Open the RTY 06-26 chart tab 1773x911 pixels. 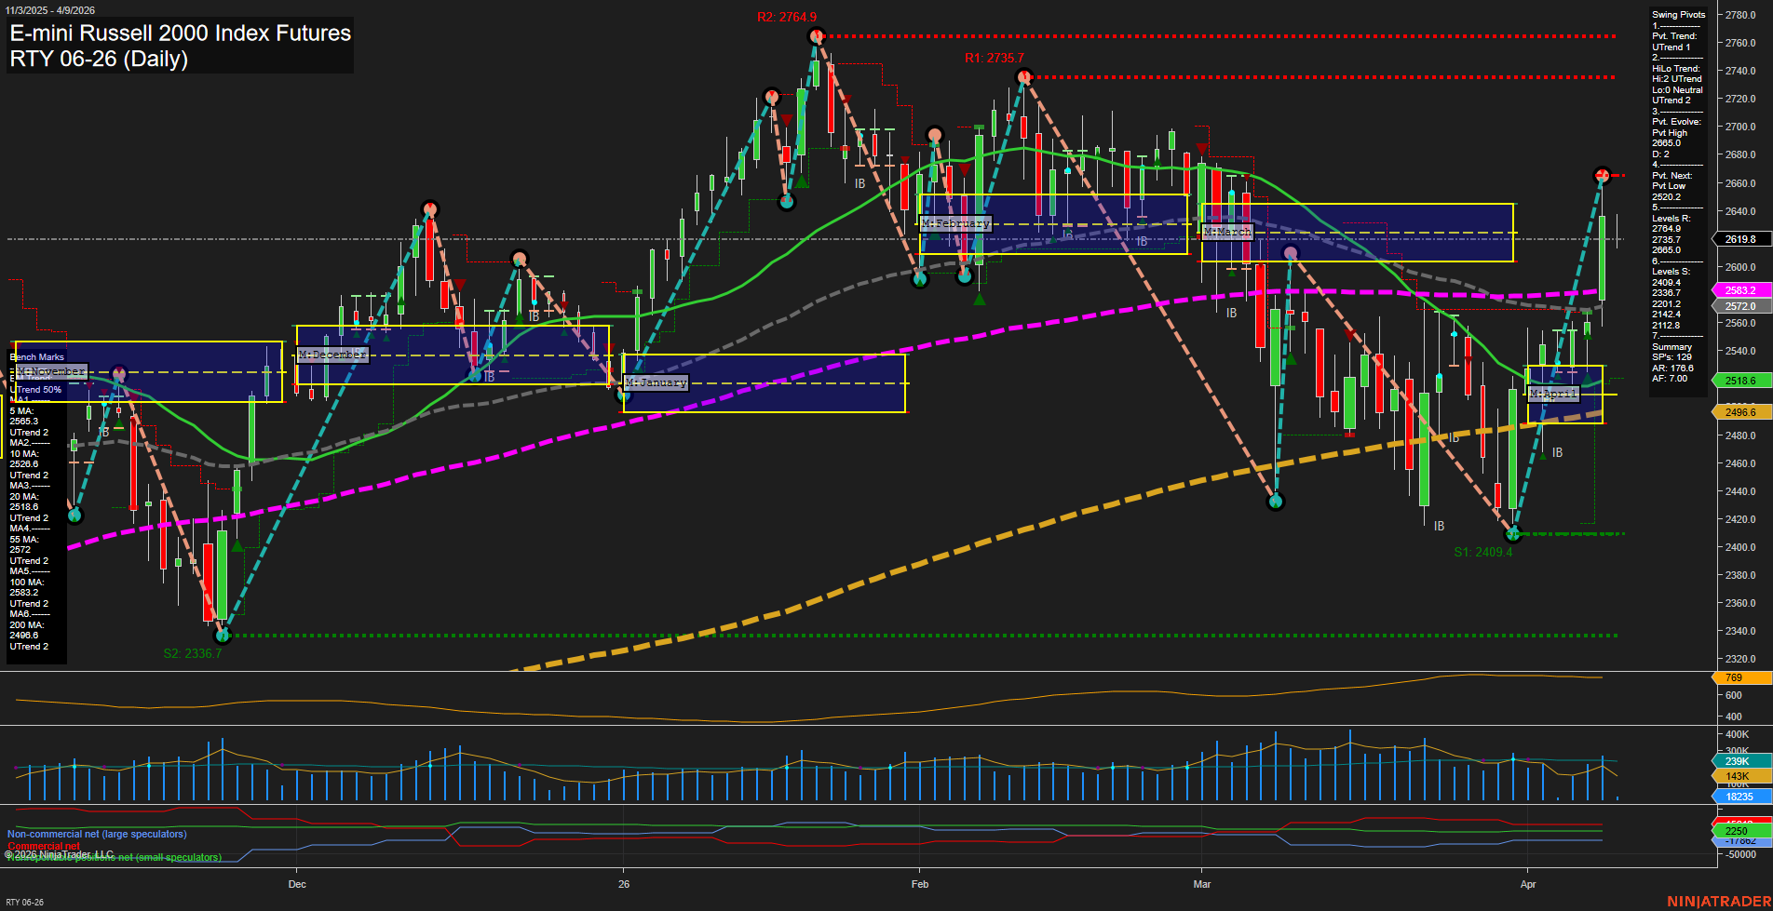(x=23, y=902)
